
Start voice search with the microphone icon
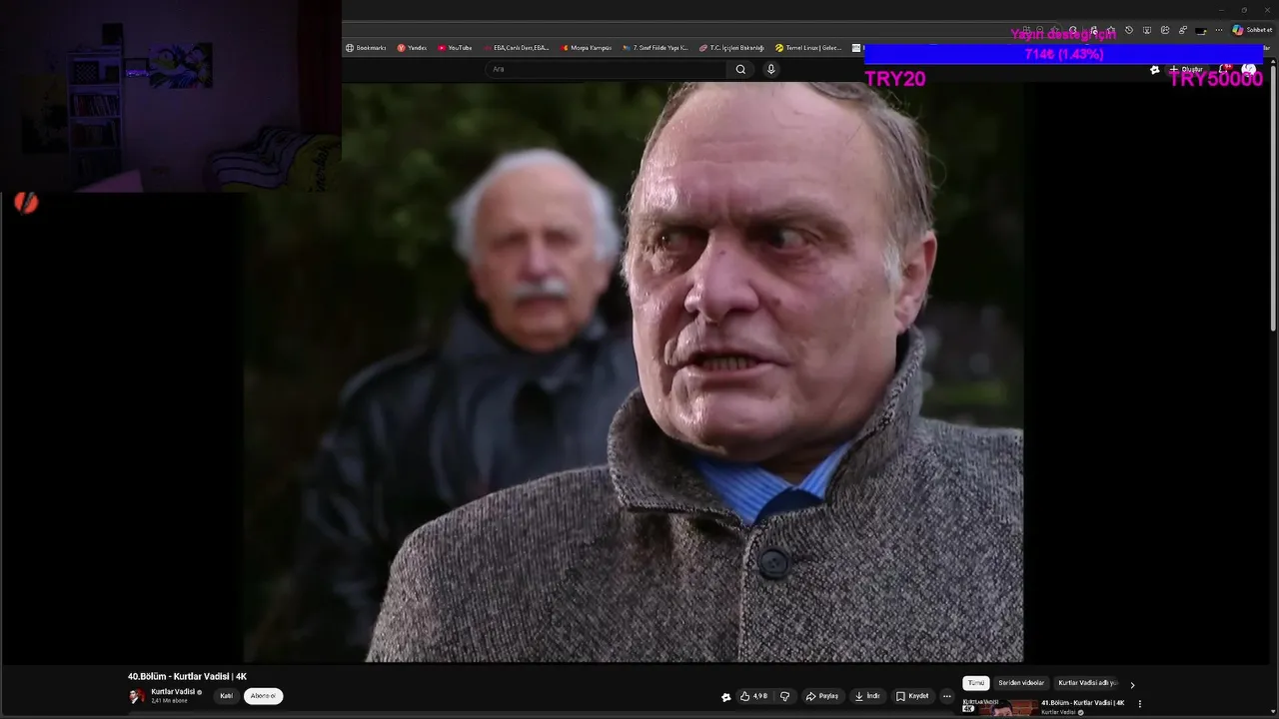point(770,69)
